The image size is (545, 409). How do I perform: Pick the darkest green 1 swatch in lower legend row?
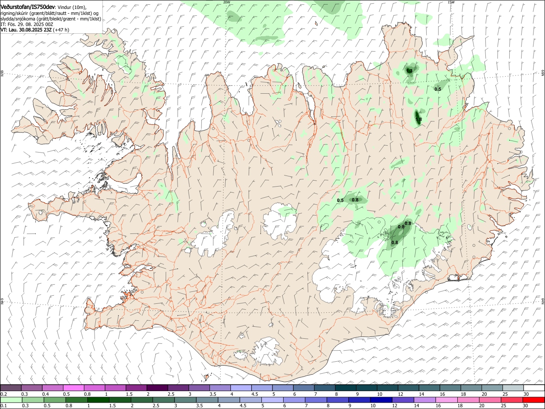click(x=98, y=400)
